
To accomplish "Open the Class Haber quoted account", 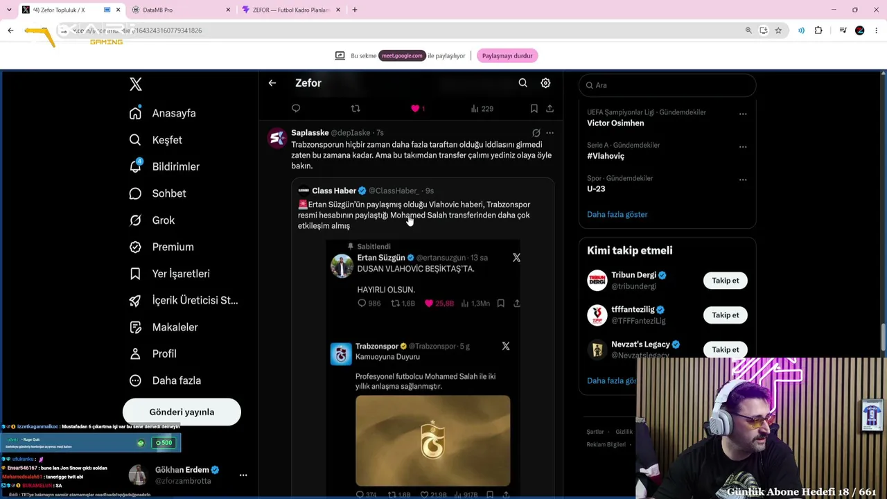I will click(x=334, y=191).
